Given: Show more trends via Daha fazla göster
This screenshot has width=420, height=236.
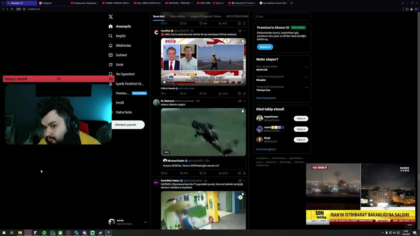Looking at the screenshot, I should point(266,98).
